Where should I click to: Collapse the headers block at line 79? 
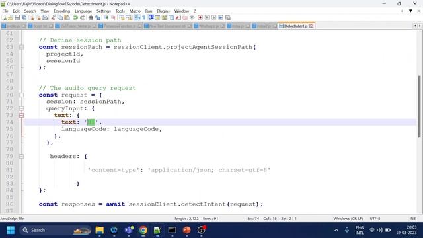(x=21, y=157)
